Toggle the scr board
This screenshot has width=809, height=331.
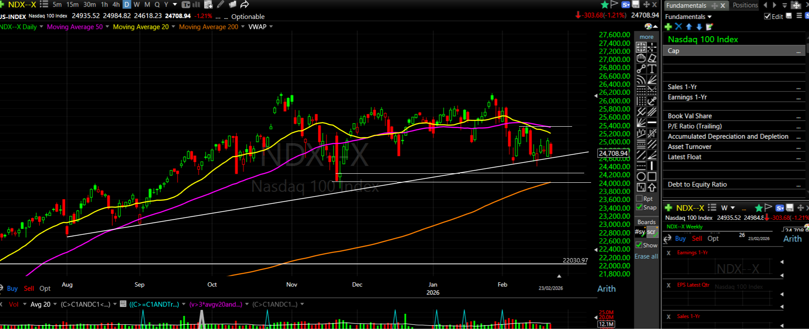pos(652,232)
